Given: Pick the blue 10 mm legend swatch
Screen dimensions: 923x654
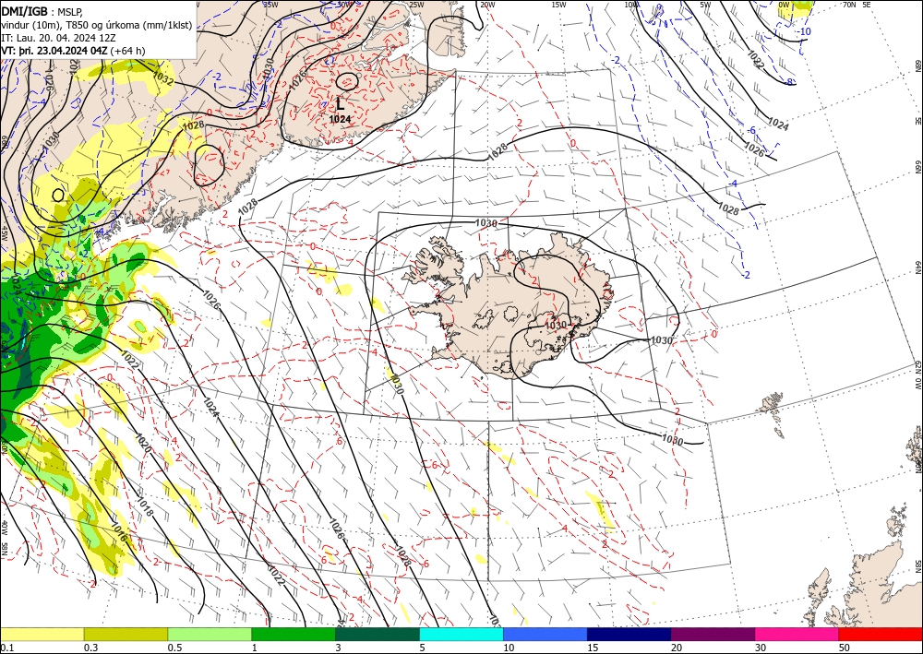Looking at the screenshot, I should [545, 634].
